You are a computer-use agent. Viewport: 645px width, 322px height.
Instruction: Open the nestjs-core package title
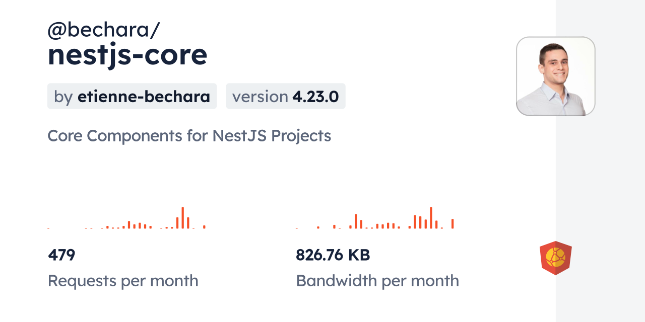pos(127,55)
